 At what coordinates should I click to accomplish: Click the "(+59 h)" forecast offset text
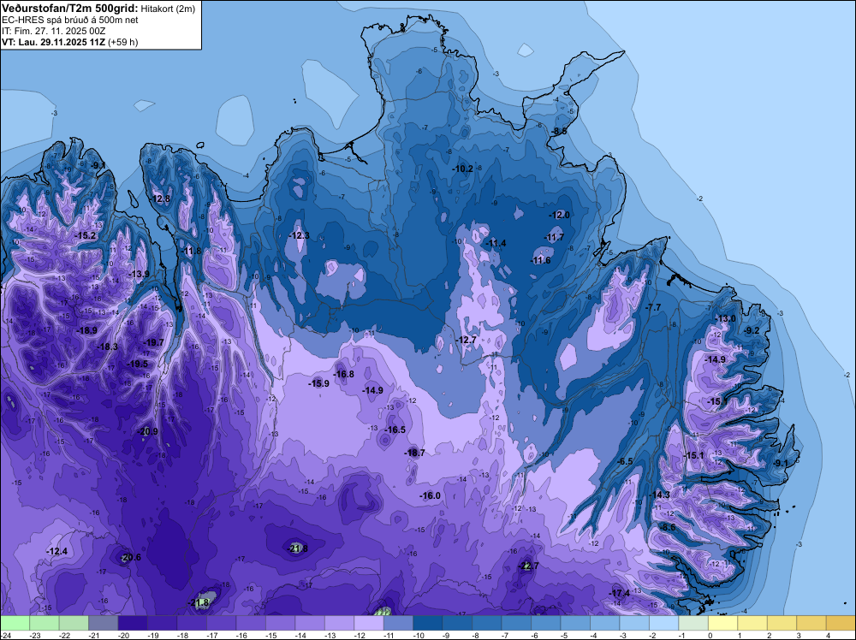coord(123,42)
